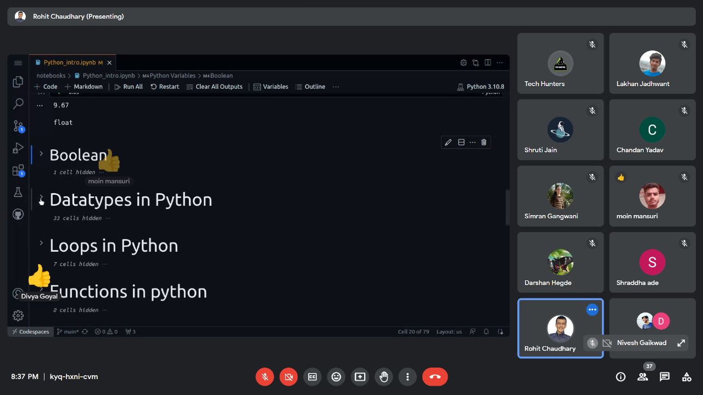Expand the Boolean section chevron
This screenshot has width=703, height=395.
click(41, 154)
